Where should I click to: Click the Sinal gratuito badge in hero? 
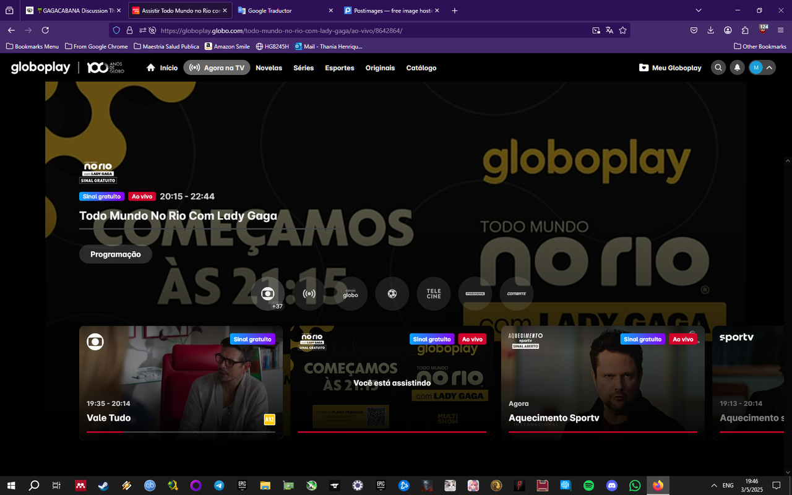click(x=101, y=196)
